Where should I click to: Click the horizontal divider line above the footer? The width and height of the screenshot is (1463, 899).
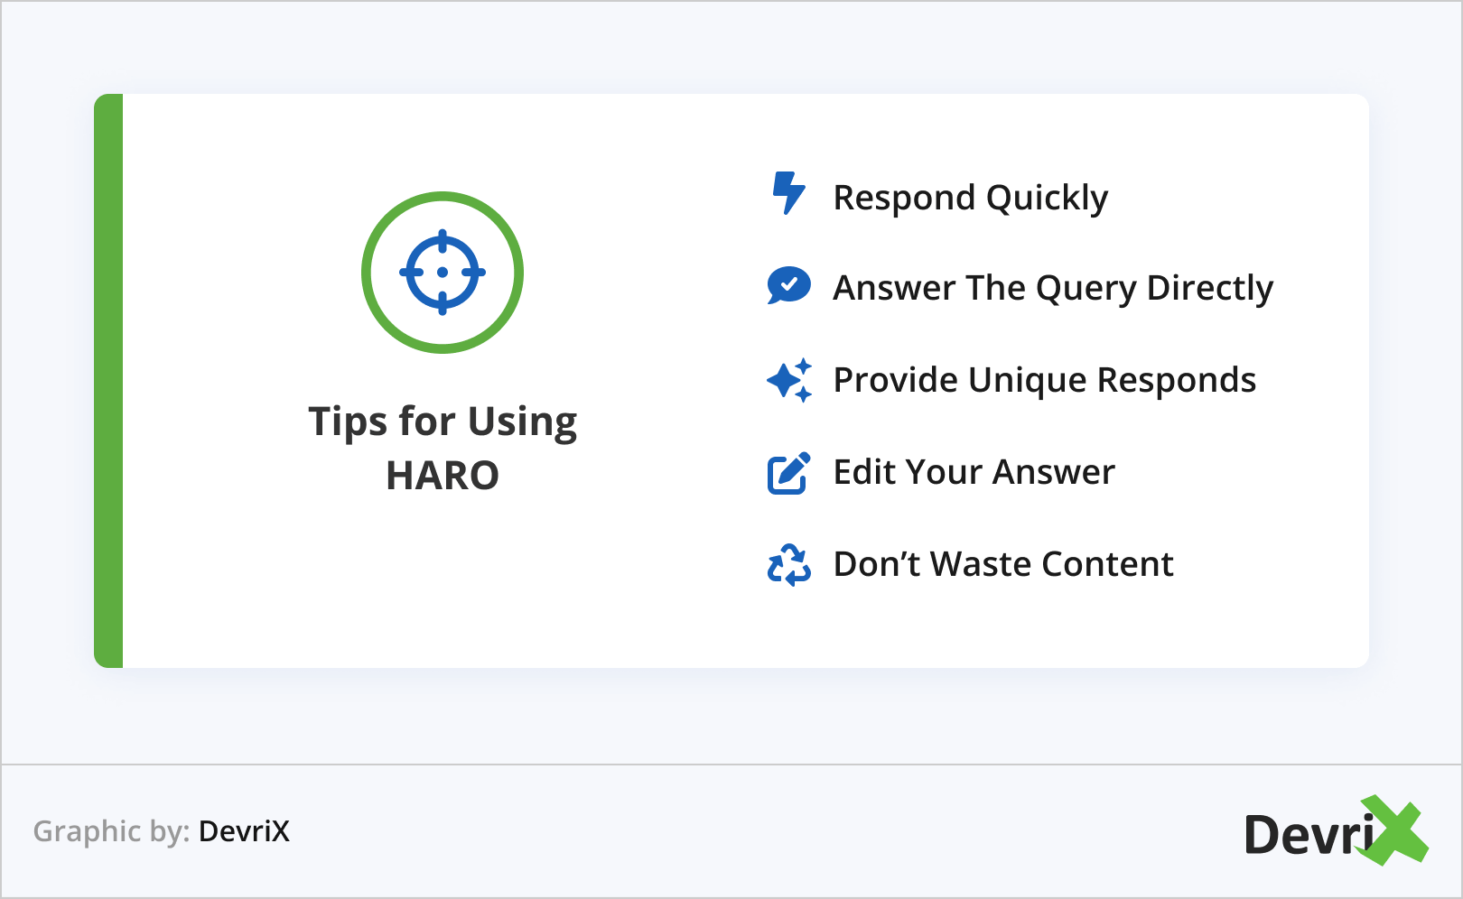[x=731, y=765]
